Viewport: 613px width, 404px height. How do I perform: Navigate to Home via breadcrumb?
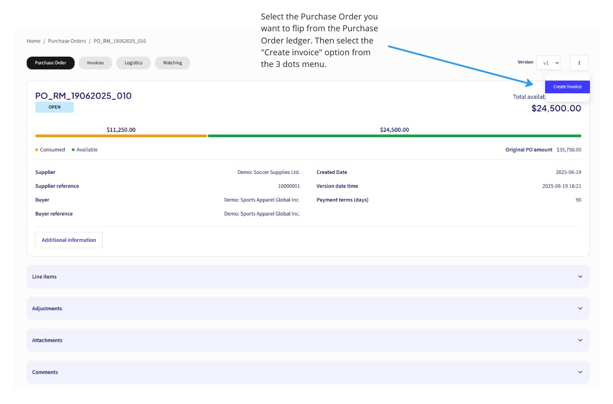tap(33, 41)
